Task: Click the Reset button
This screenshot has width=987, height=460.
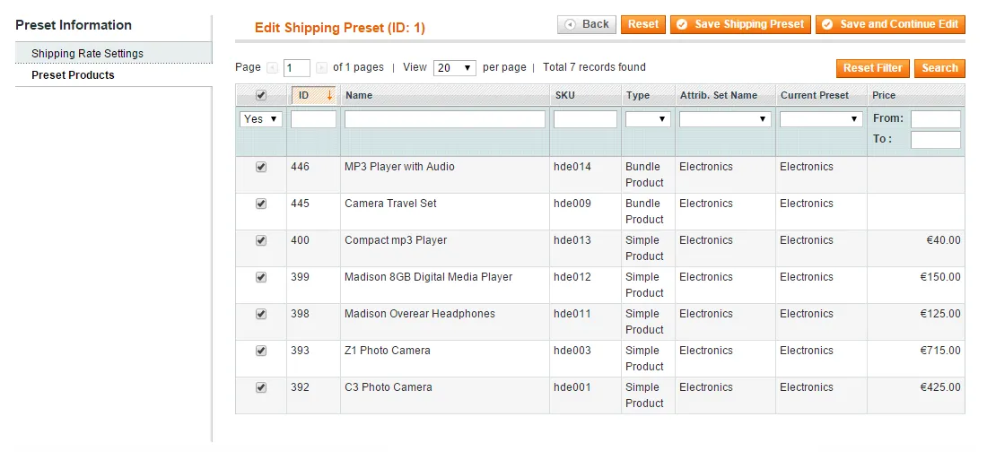Action: (642, 24)
